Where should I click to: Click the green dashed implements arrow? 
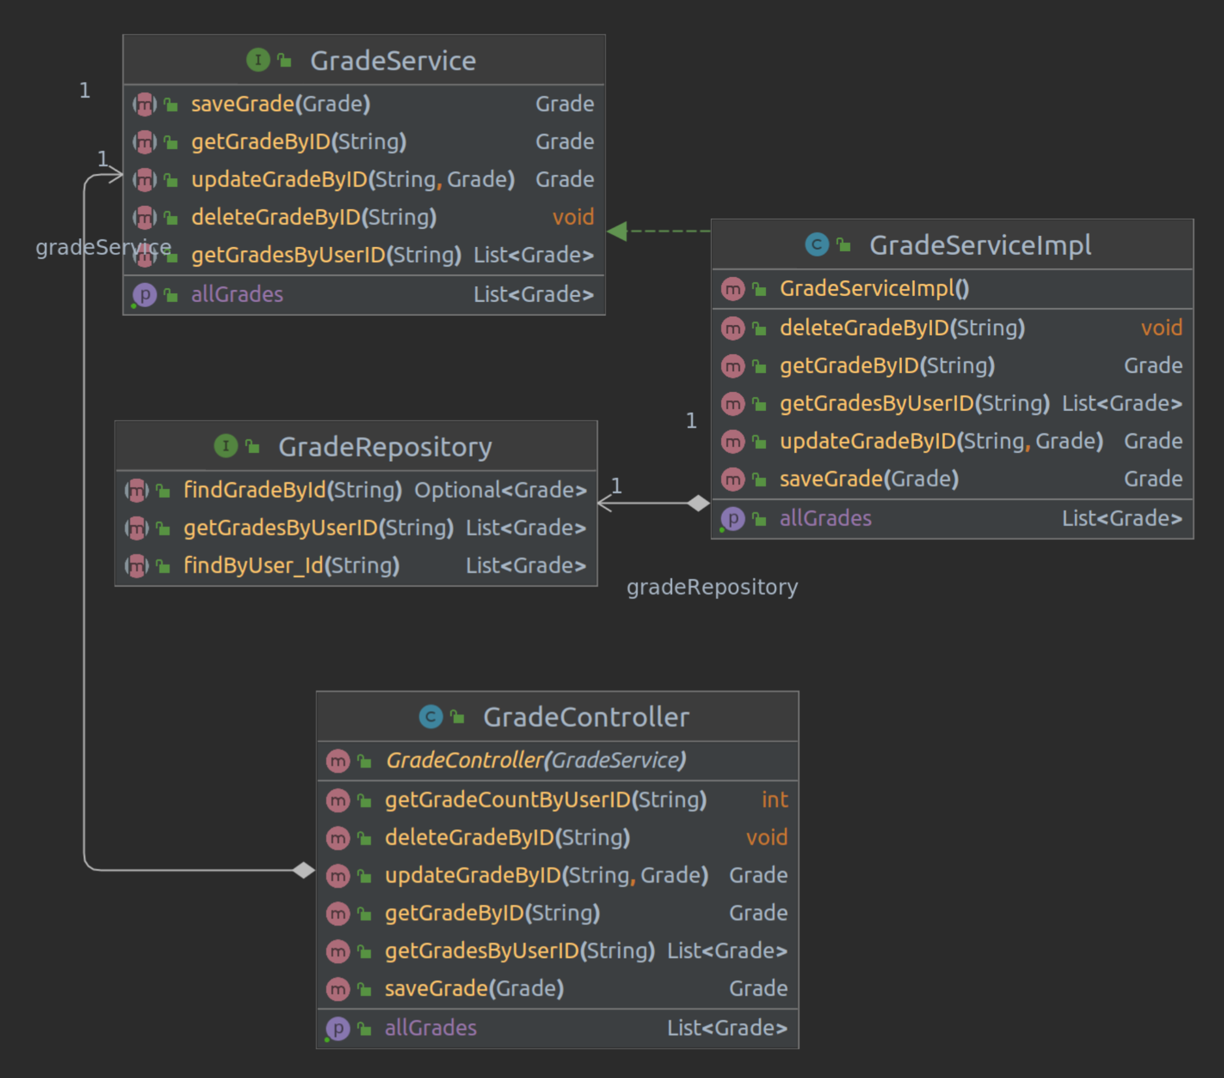tap(664, 231)
